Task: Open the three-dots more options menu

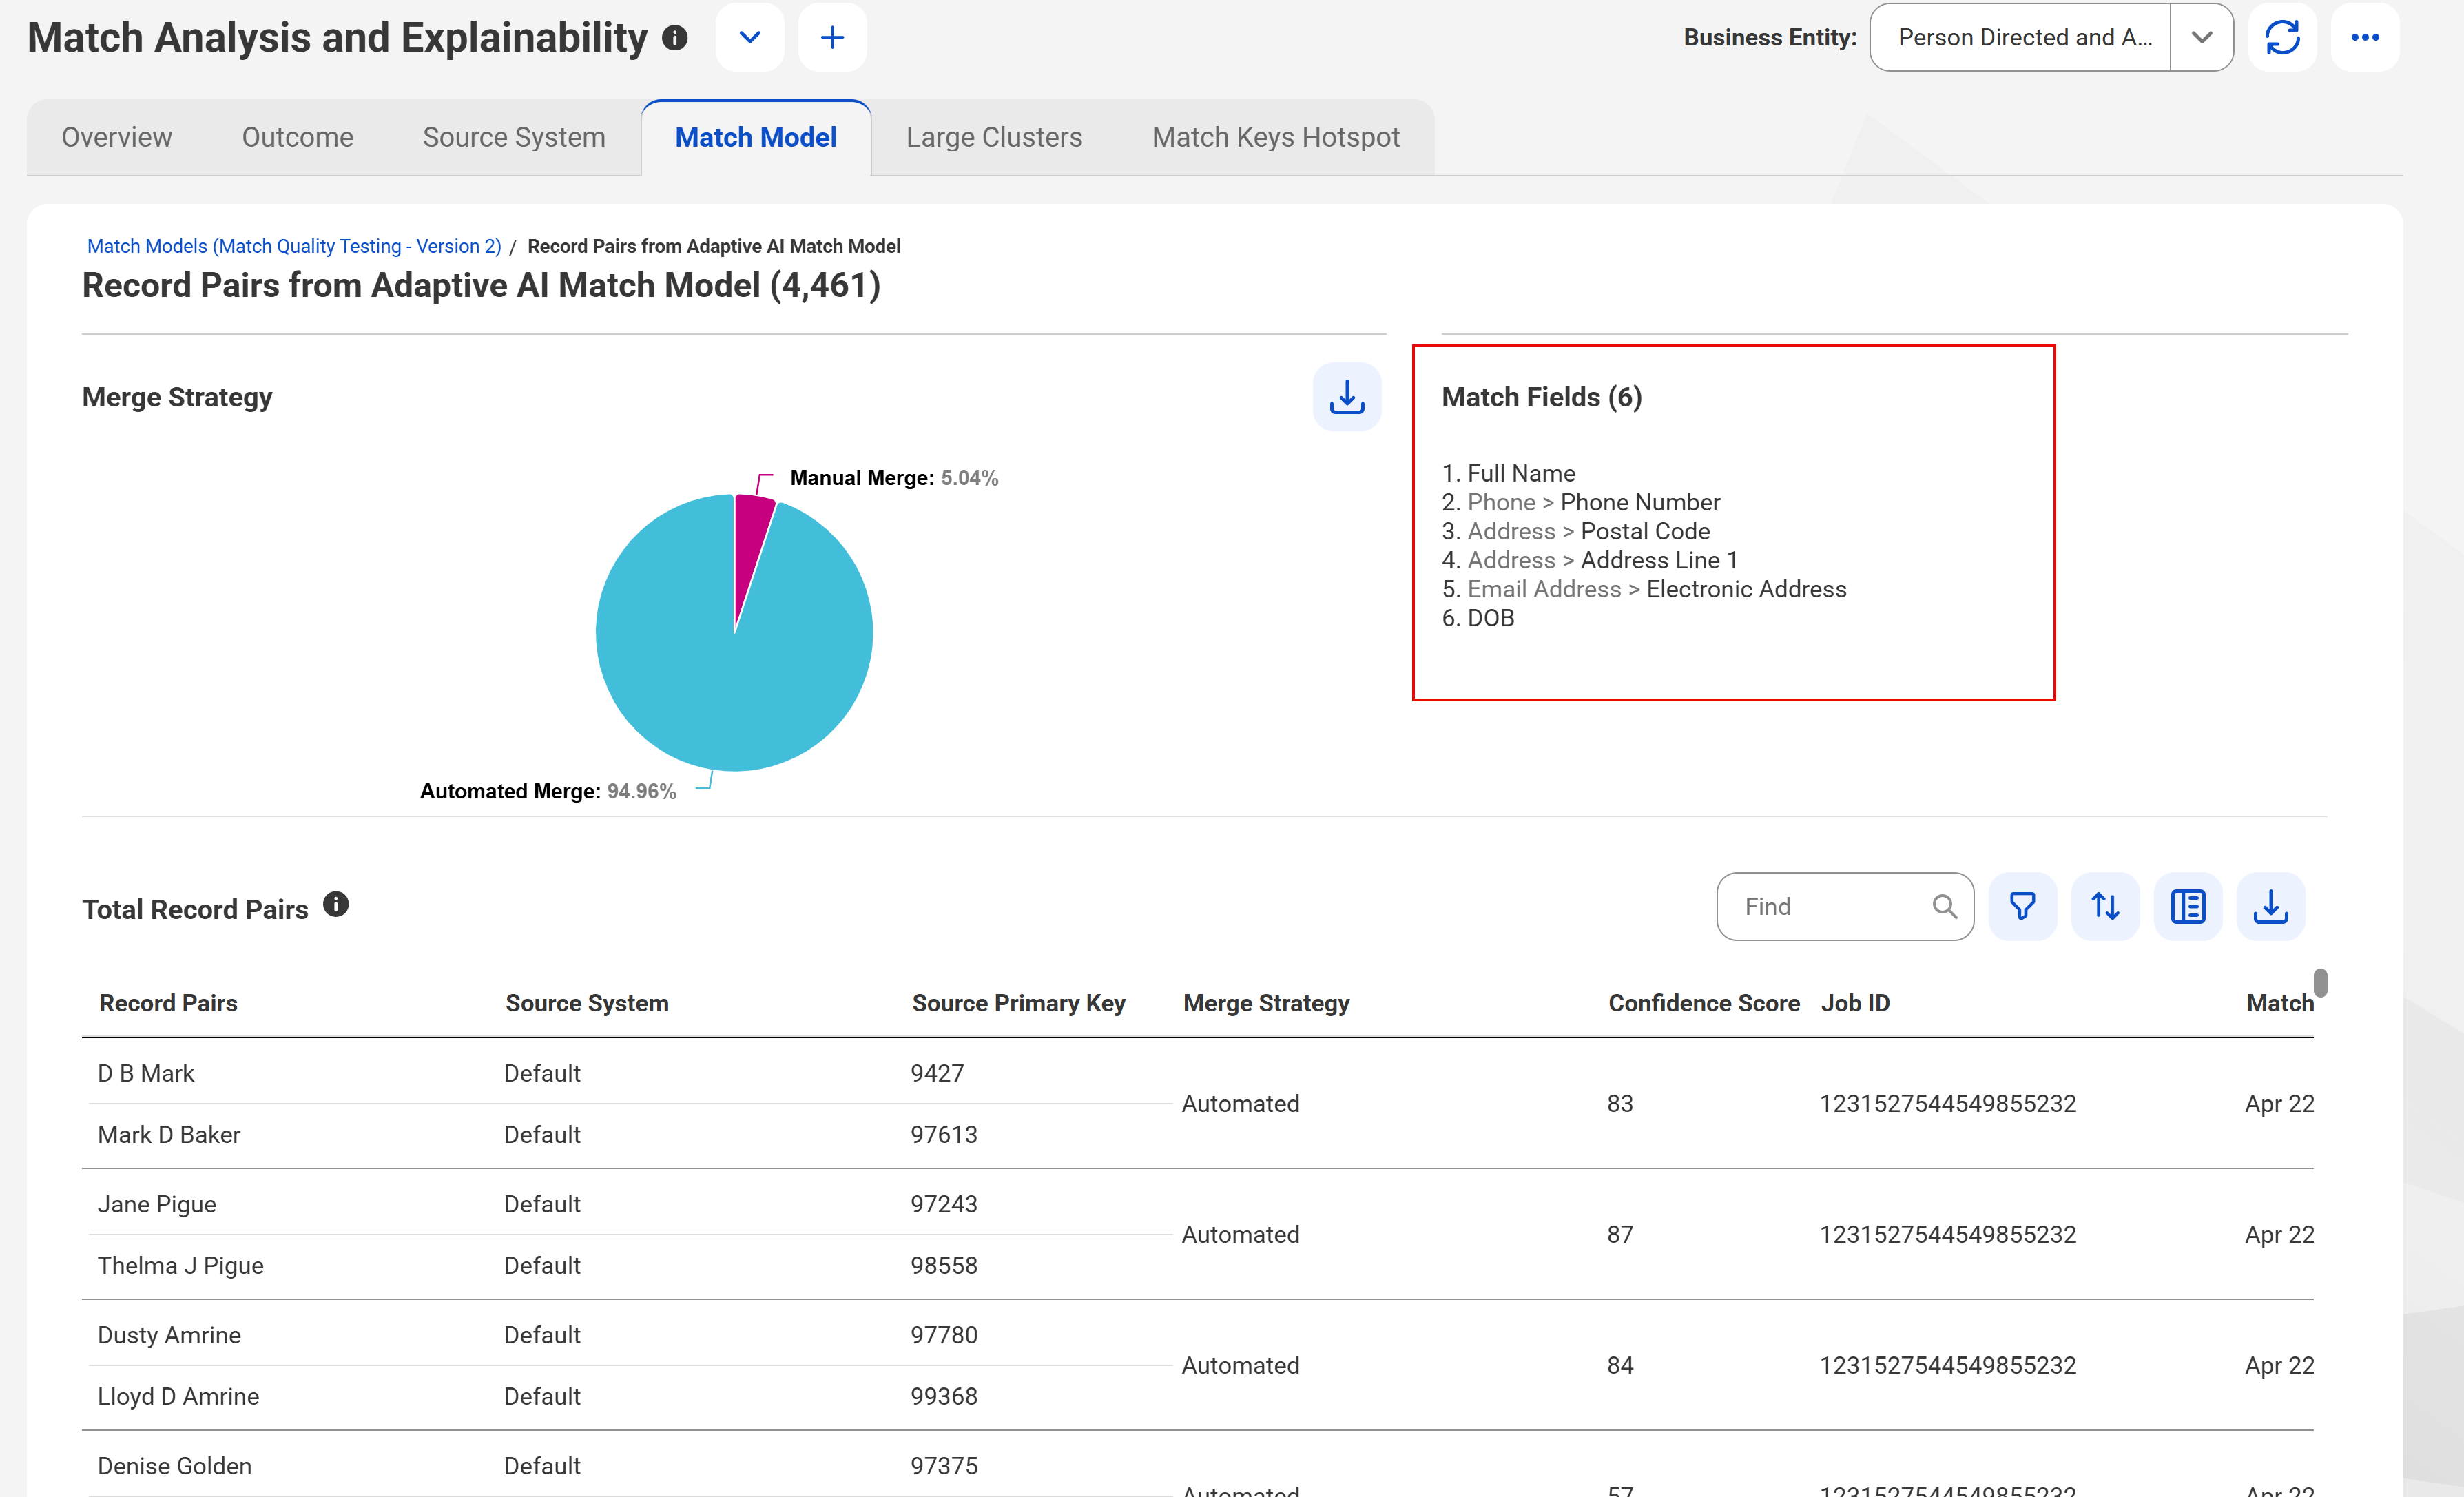Action: (2364, 38)
